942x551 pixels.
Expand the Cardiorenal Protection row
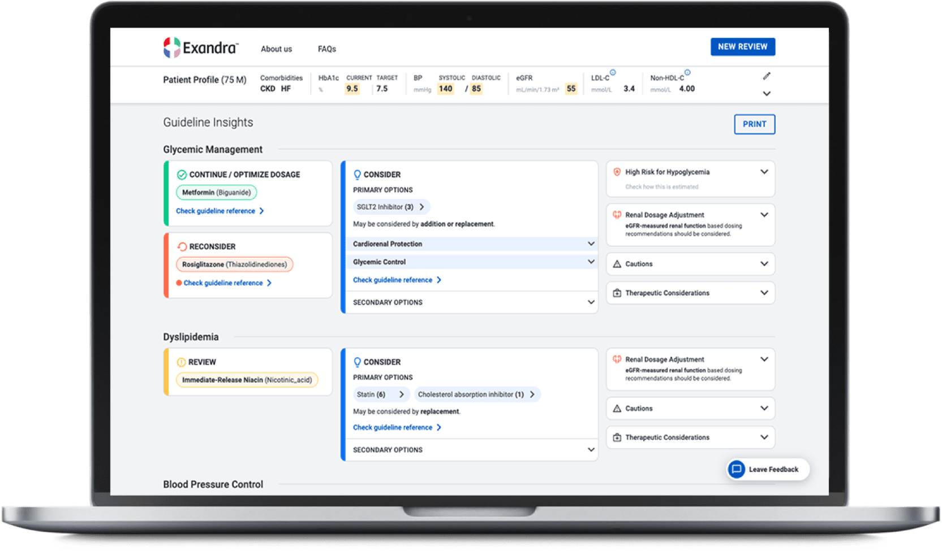click(591, 244)
